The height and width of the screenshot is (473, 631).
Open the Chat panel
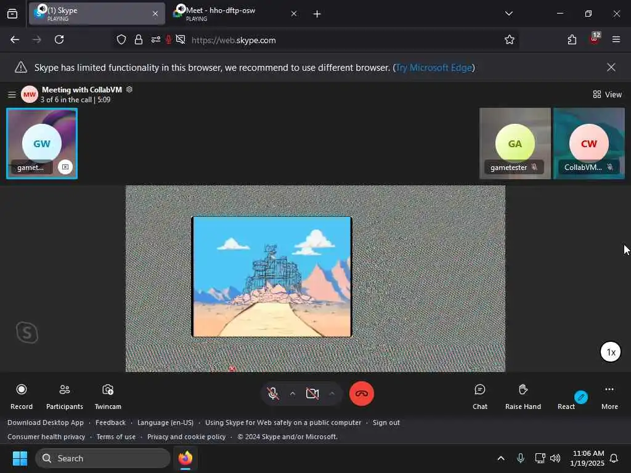pos(479,396)
